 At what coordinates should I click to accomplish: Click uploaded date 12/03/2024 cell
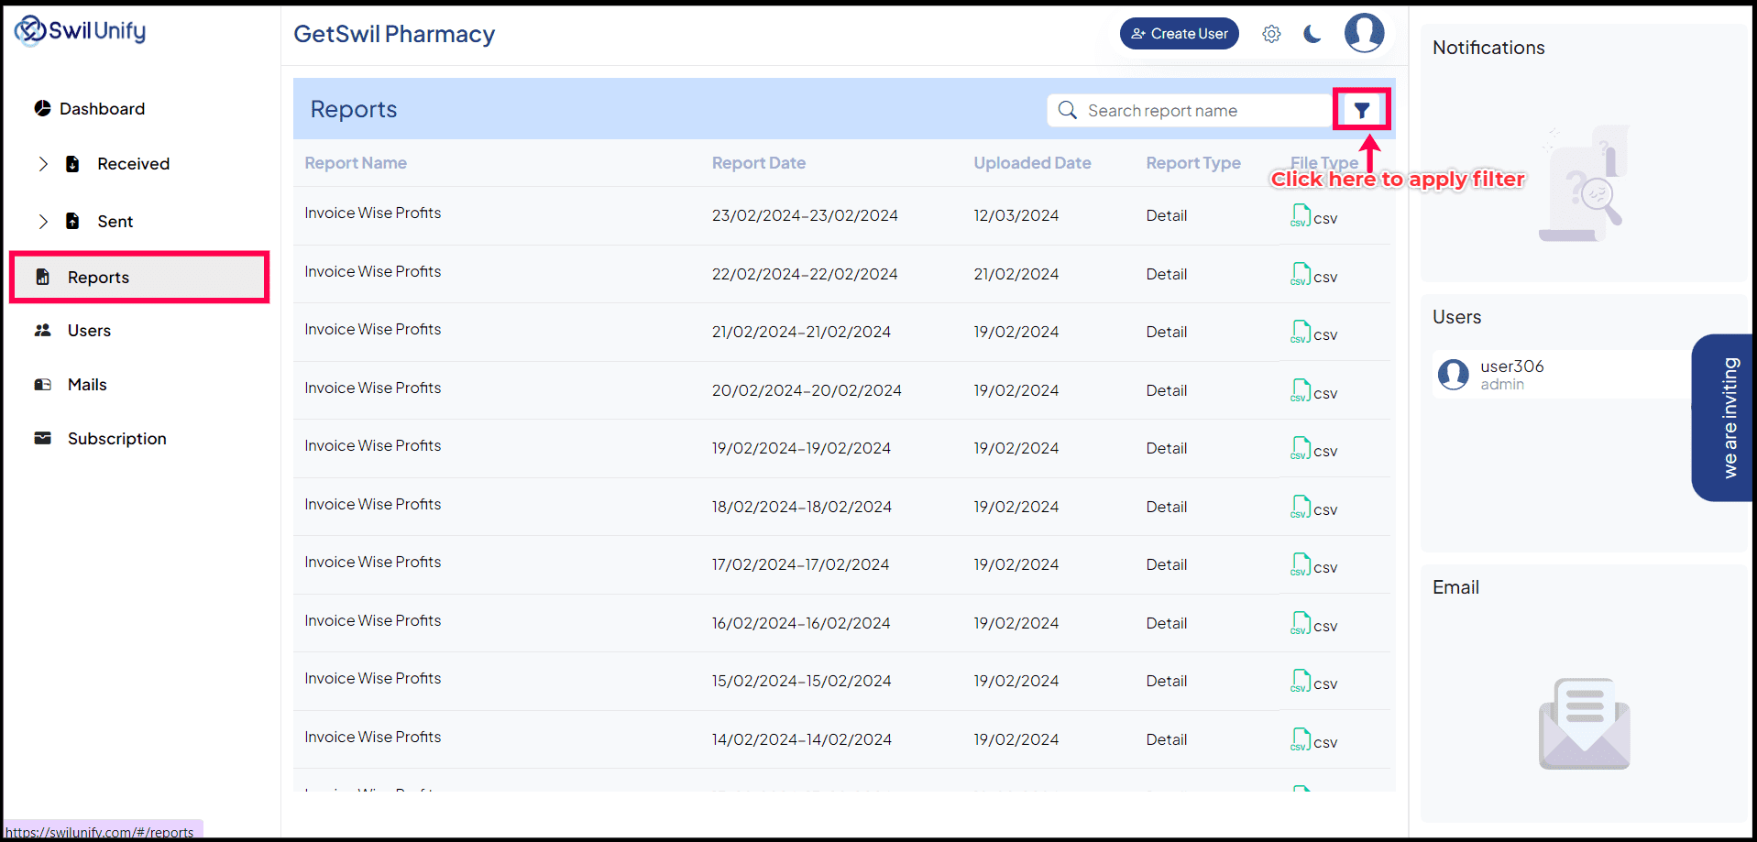1016,215
